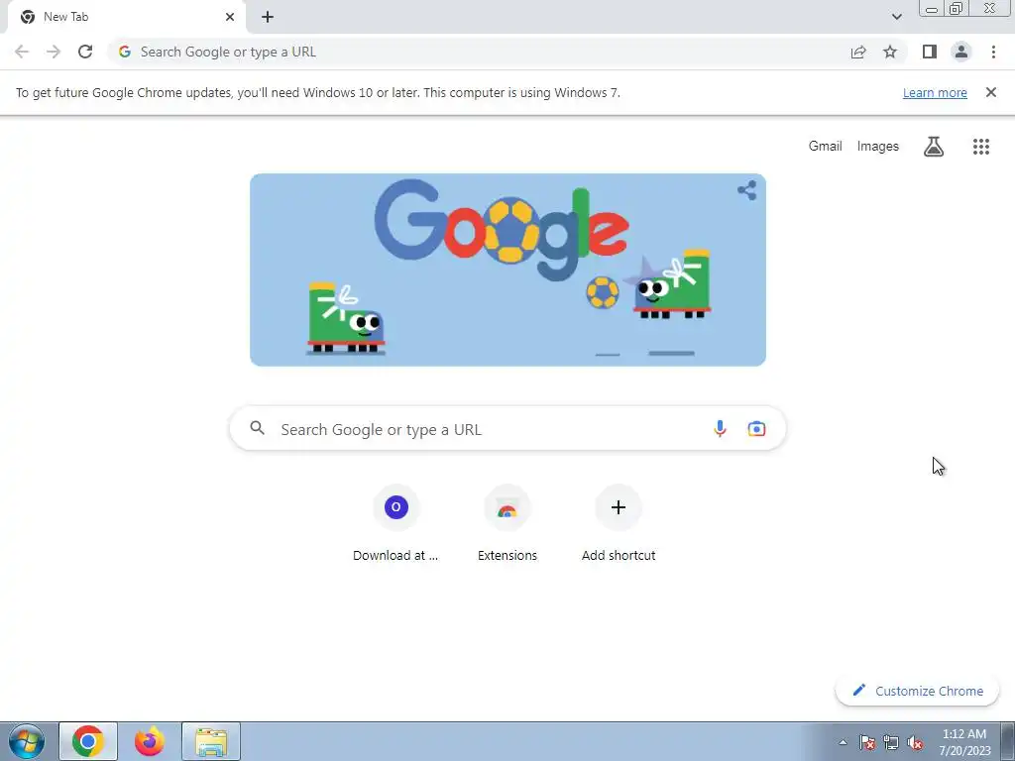Open the taskbar clock and date
This screenshot has height=761, width=1015.
click(964, 742)
